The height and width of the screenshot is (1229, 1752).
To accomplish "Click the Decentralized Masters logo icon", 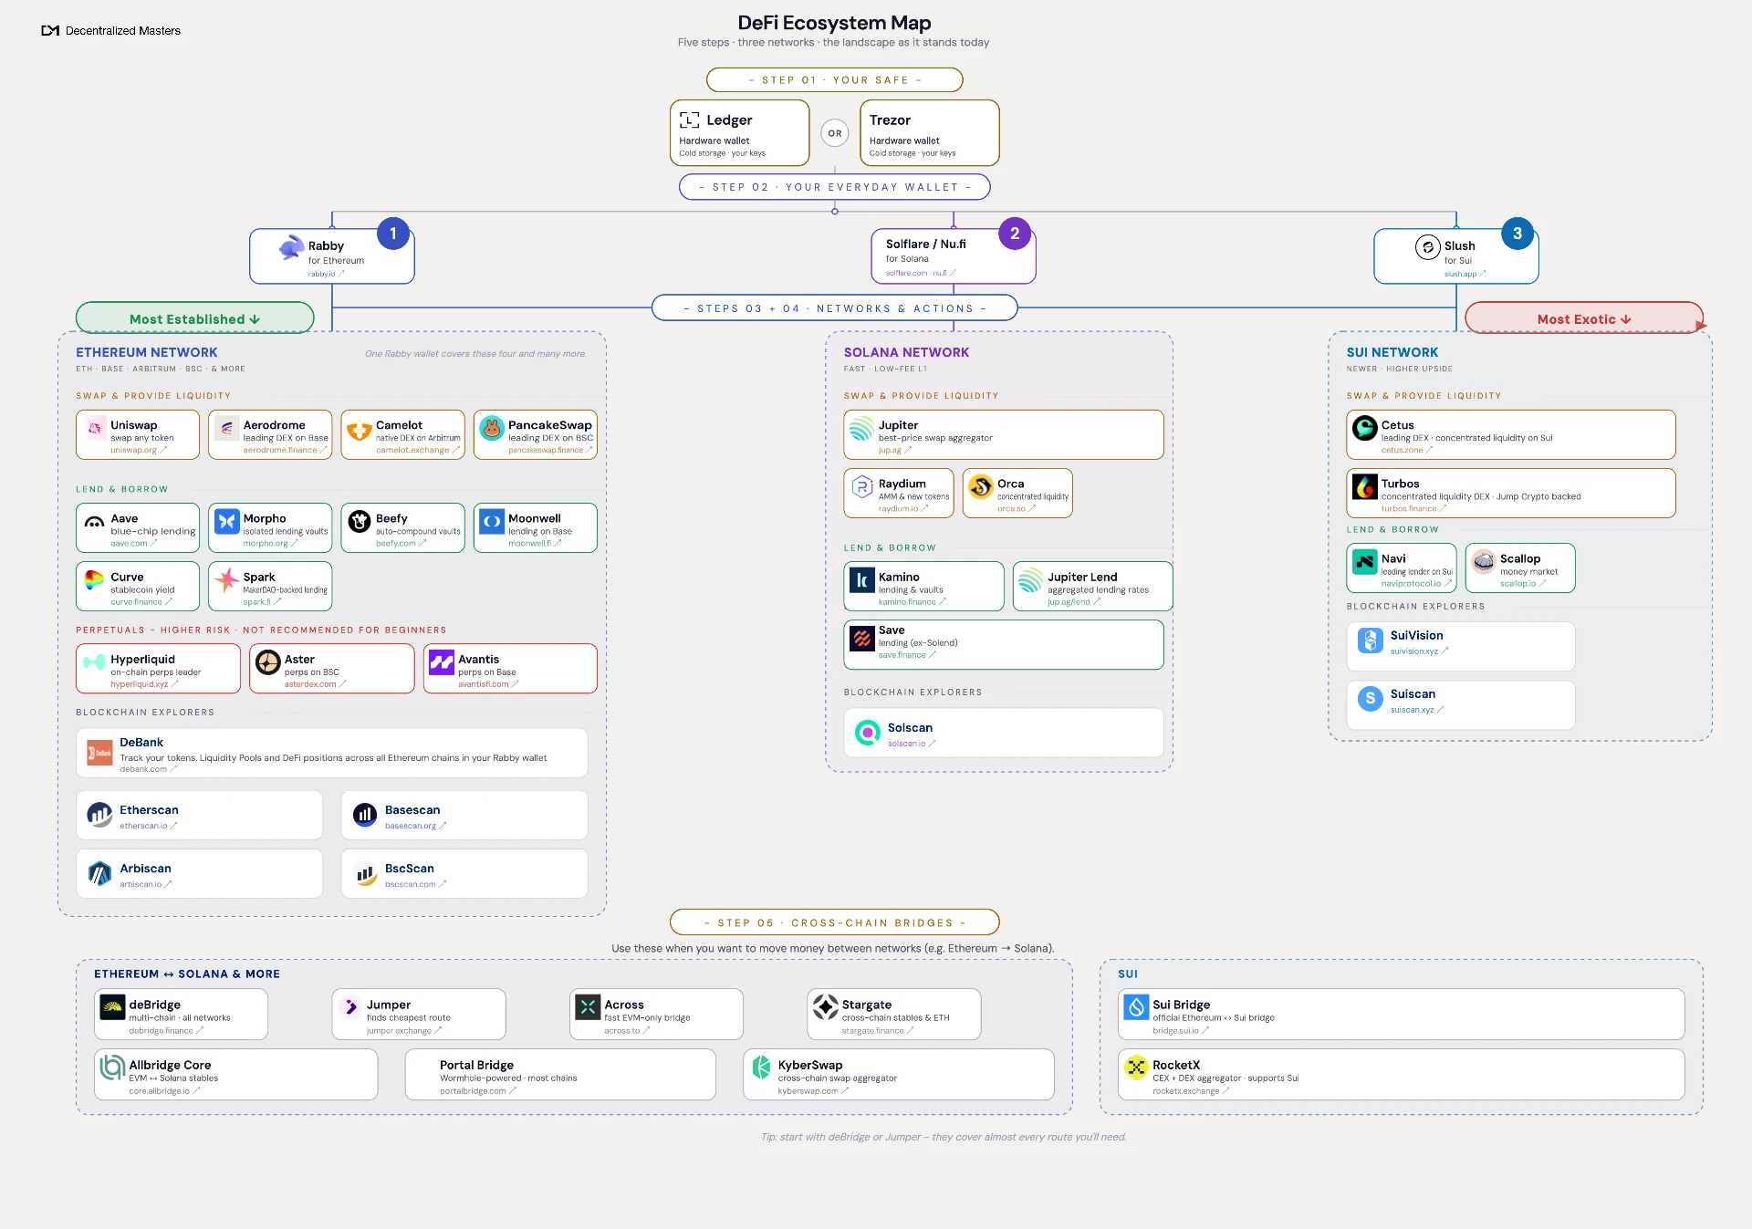I will (50, 31).
